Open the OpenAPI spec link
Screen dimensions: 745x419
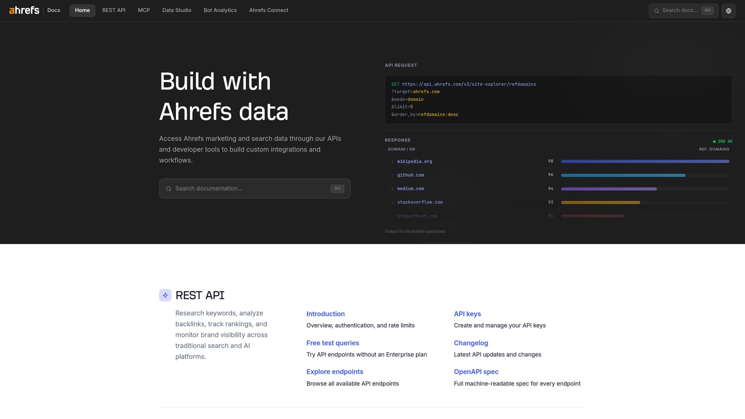(476, 372)
